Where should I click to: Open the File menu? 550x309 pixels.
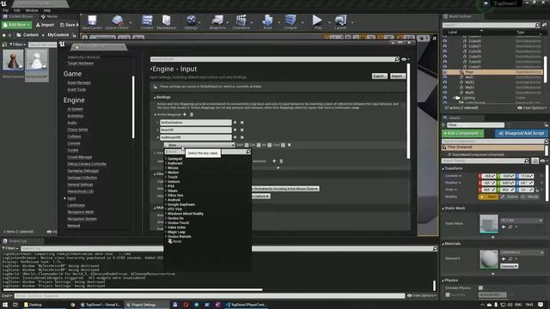[5, 10]
